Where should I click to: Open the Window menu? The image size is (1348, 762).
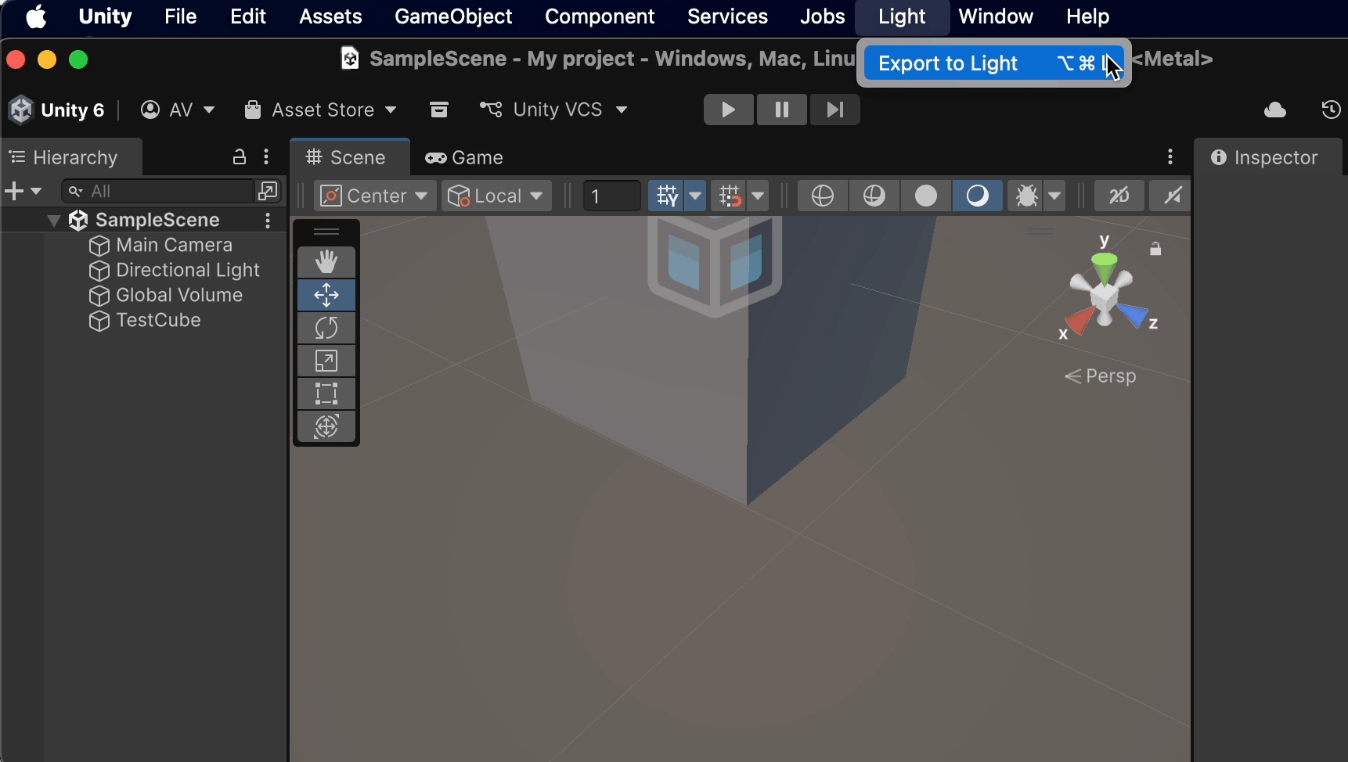pyautogui.click(x=996, y=16)
